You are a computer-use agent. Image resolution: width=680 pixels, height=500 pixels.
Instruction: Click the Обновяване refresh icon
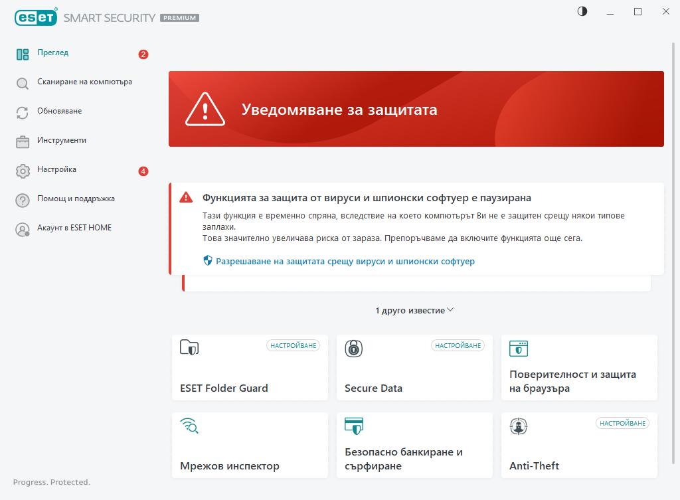(x=21, y=111)
